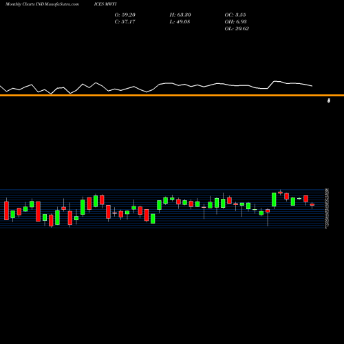The height and width of the screenshot is (344, 344).
Task: Click the first red candlestick at chart start
Action: click(6, 211)
